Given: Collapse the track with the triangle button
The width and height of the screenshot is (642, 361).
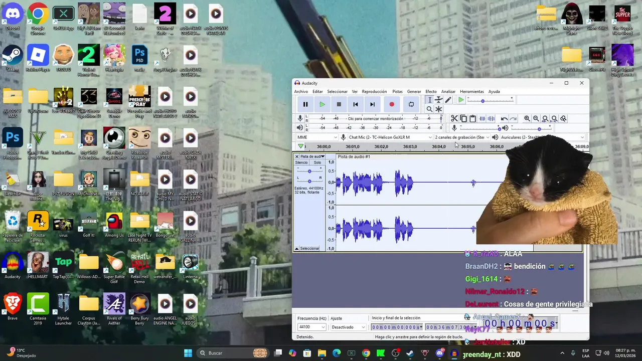Looking at the screenshot, I should pyautogui.click(x=297, y=249).
